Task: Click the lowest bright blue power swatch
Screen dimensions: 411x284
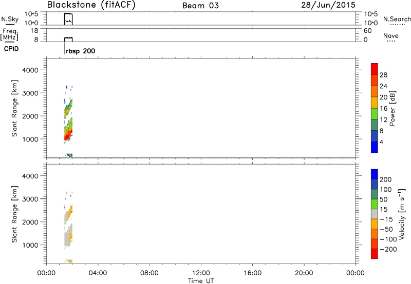Action: [375, 147]
